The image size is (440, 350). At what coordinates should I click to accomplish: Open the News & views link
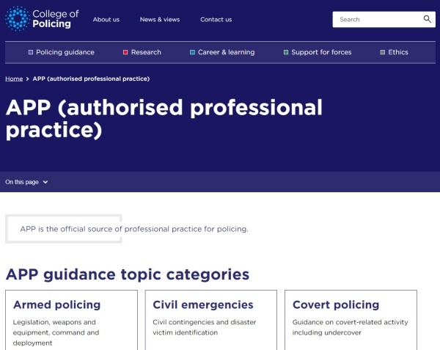click(x=160, y=19)
